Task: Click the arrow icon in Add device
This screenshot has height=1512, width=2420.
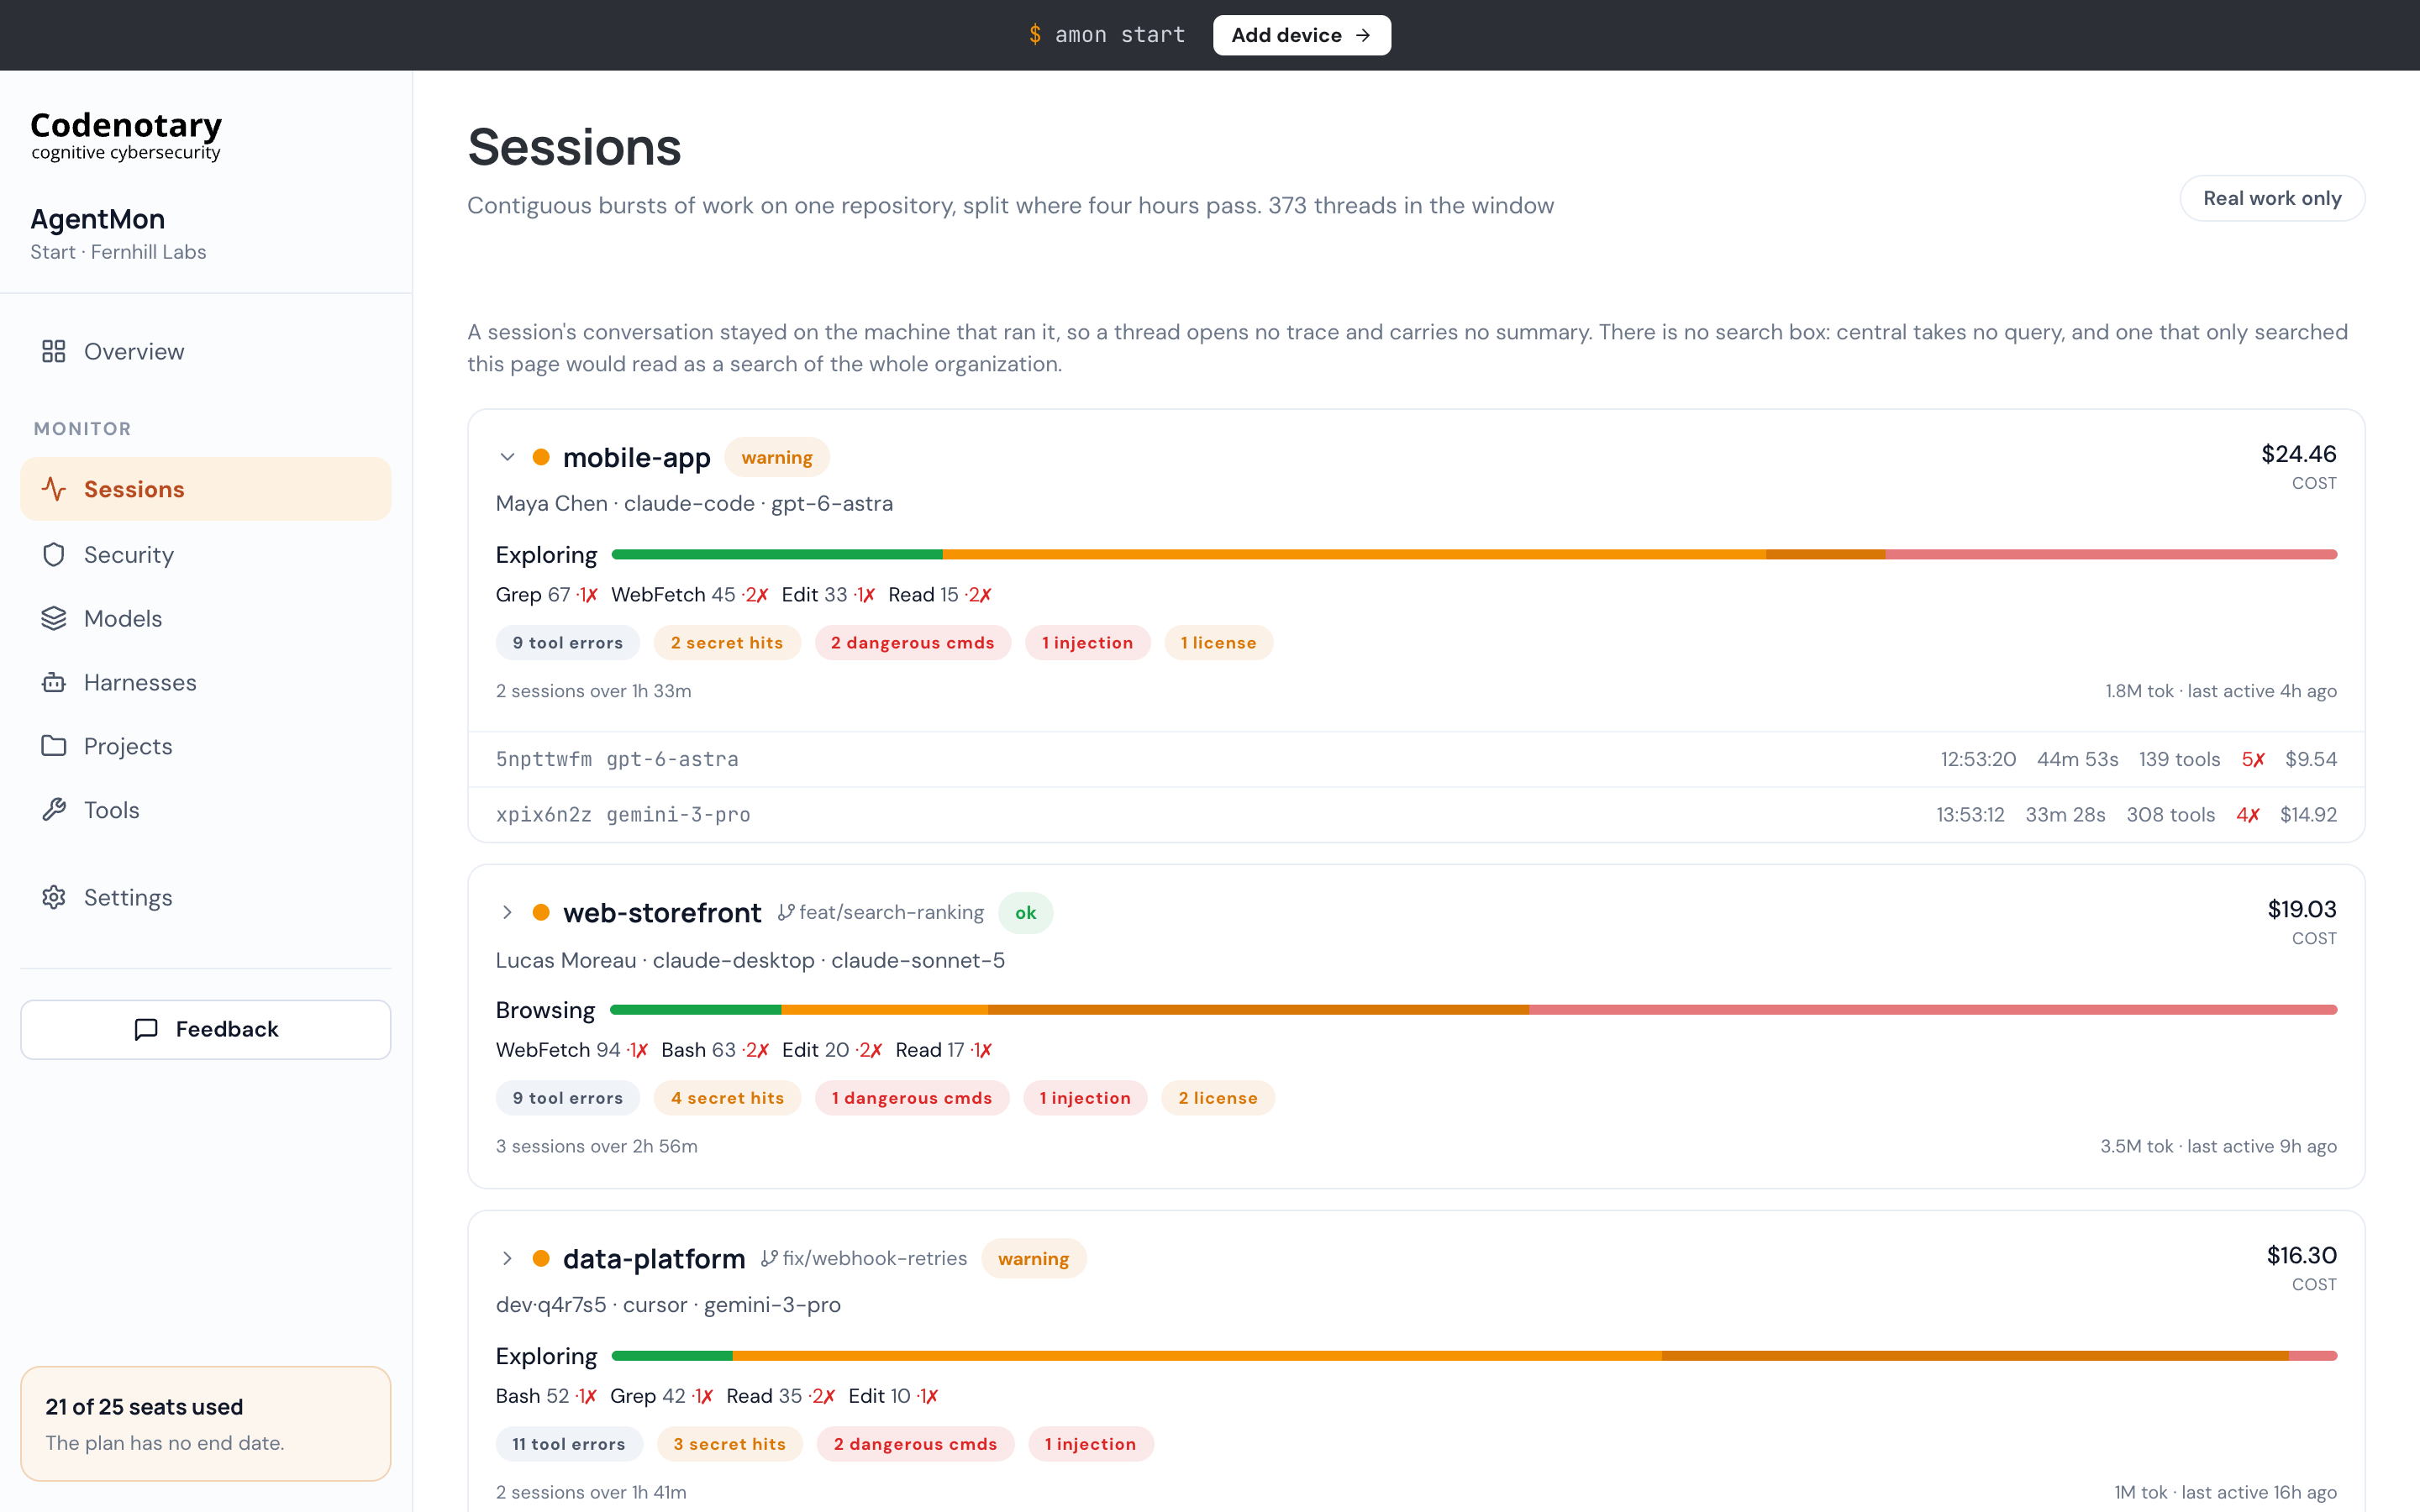Action: click(1363, 35)
